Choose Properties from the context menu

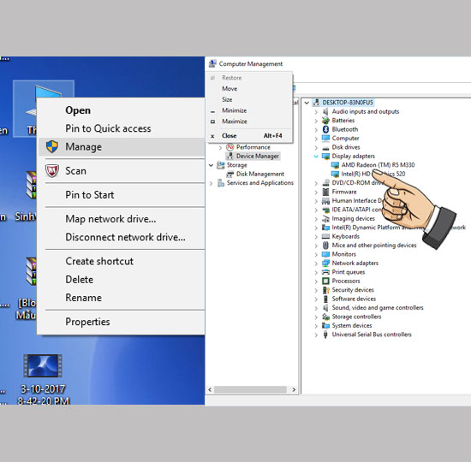pyautogui.click(x=87, y=322)
